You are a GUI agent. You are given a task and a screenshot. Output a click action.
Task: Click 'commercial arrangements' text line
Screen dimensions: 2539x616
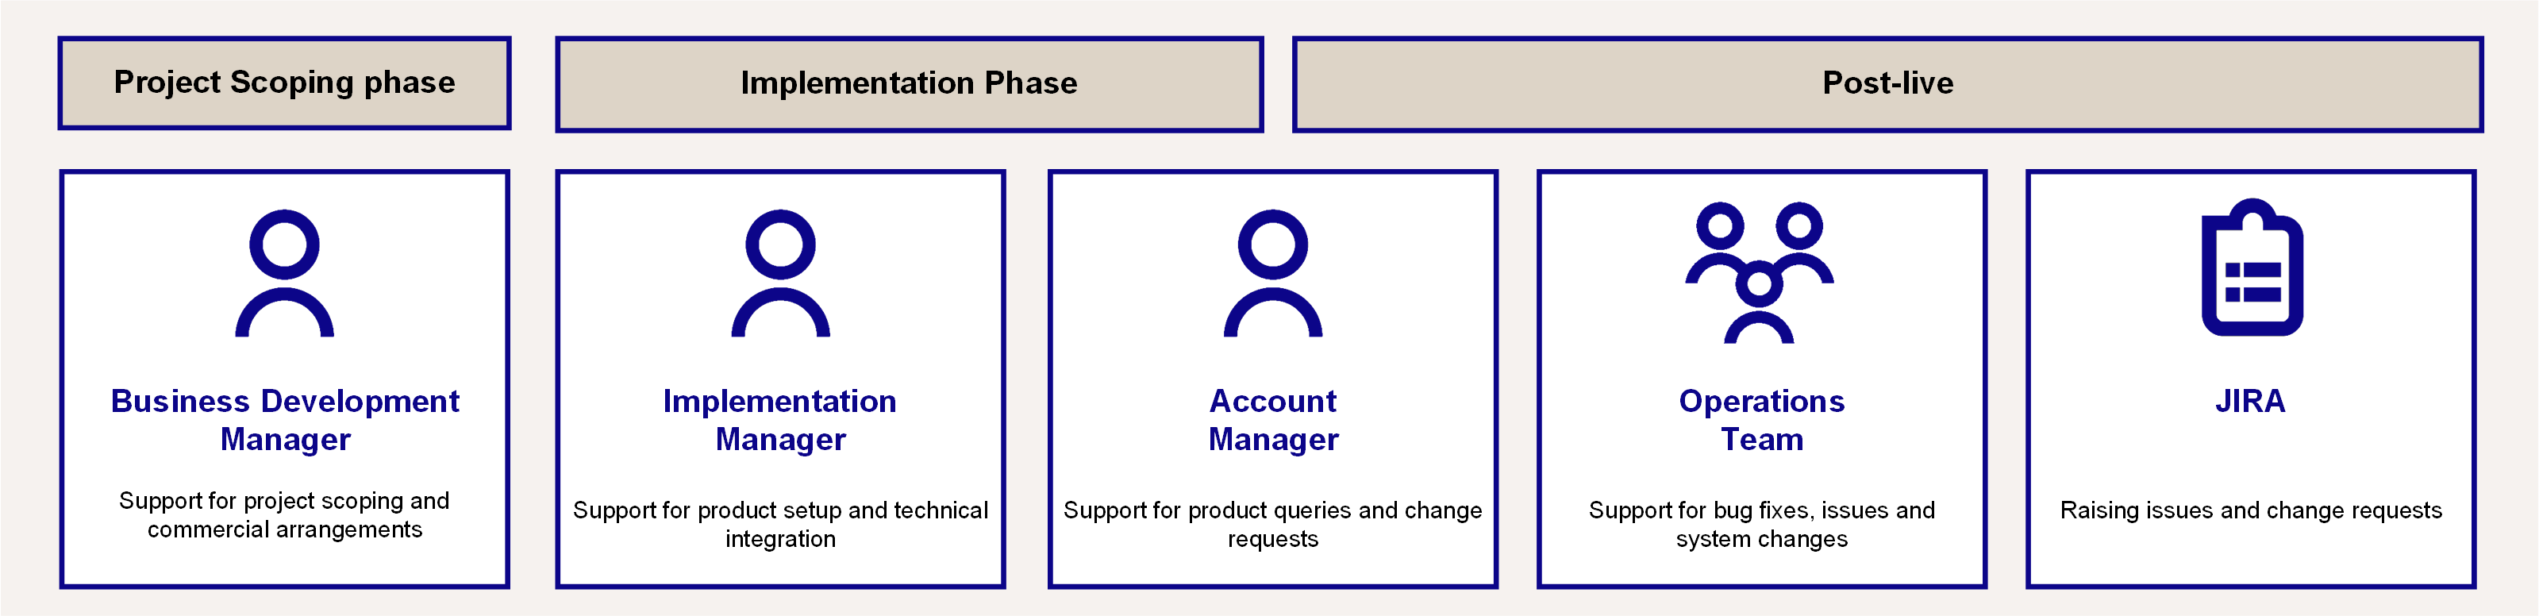tap(285, 530)
